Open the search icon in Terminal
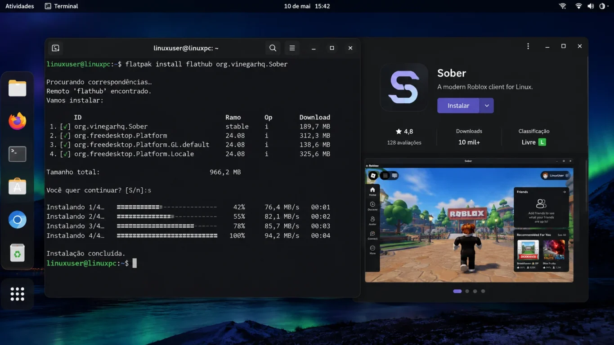This screenshot has height=345, width=614. pos(273,48)
